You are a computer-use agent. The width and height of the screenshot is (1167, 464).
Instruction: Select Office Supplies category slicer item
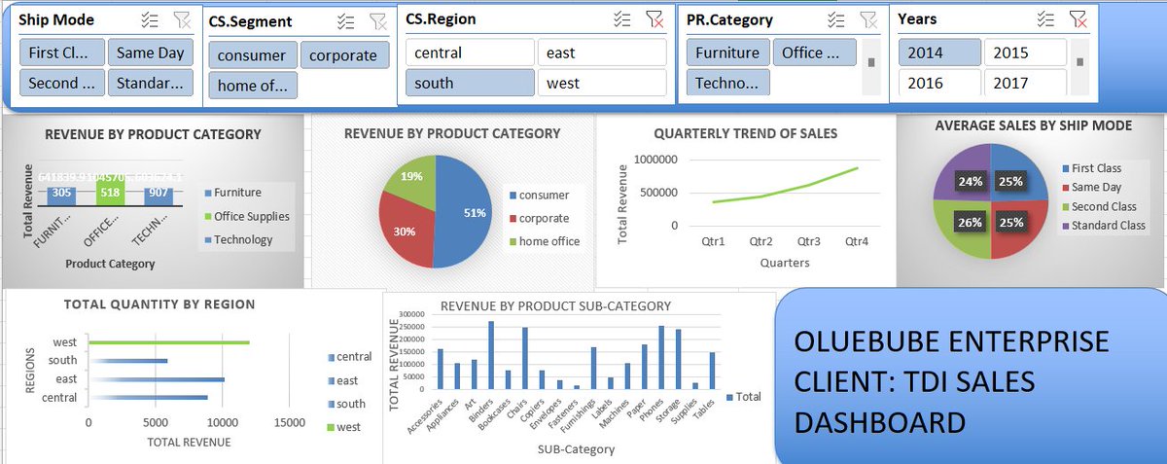[x=815, y=53]
